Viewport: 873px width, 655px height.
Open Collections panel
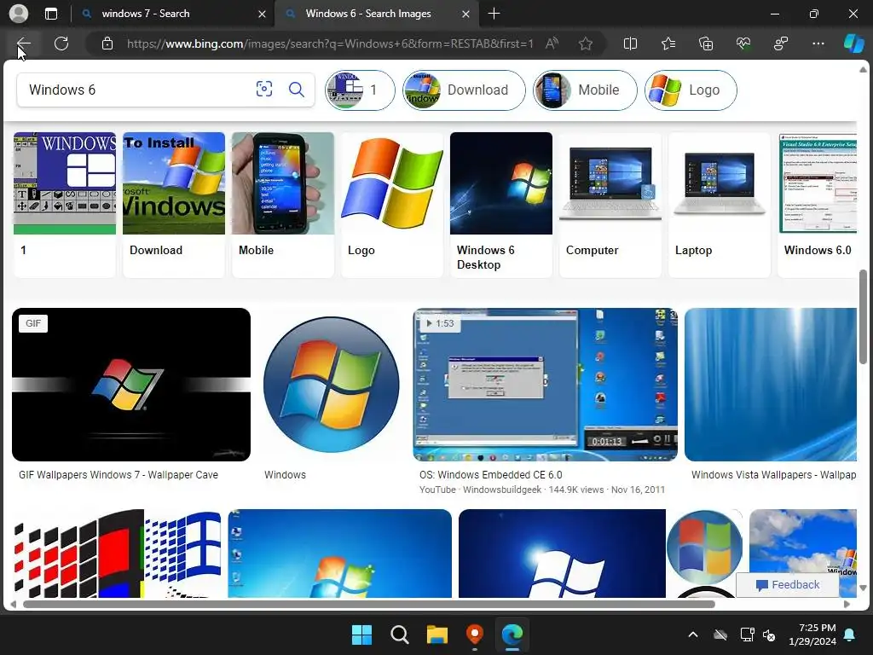coord(705,43)
